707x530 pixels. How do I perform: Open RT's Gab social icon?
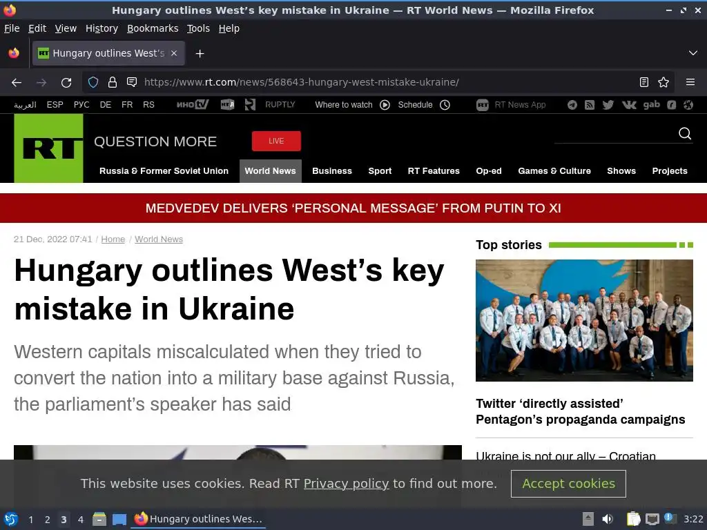tap(652, 105)
